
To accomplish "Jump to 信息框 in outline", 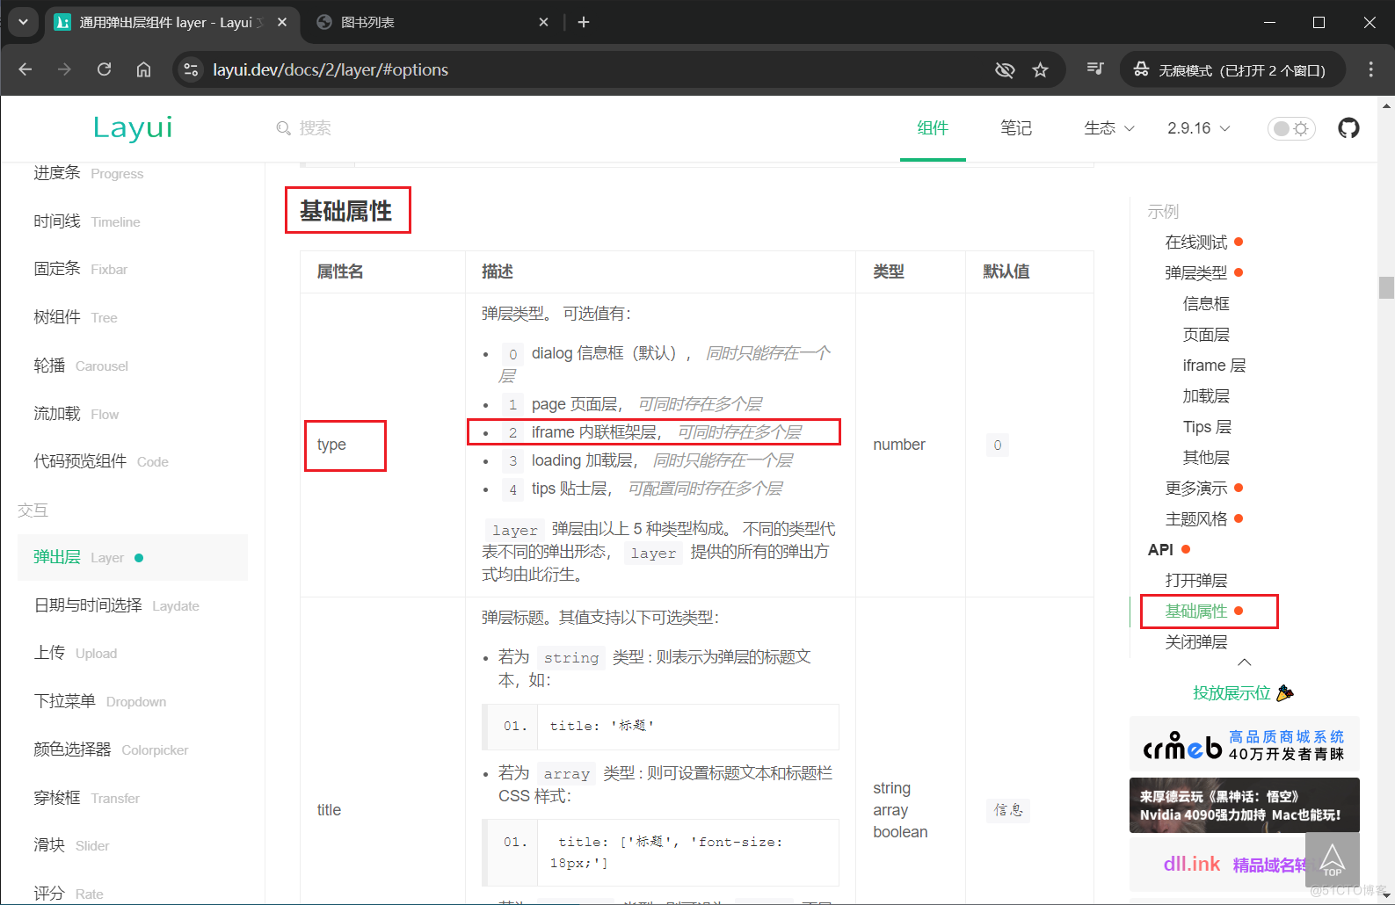I will click(x=1206, y=304).
